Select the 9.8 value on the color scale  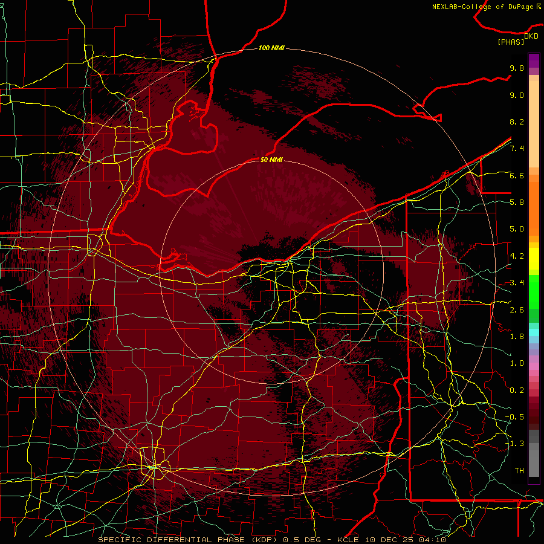(x=517, y=68)
